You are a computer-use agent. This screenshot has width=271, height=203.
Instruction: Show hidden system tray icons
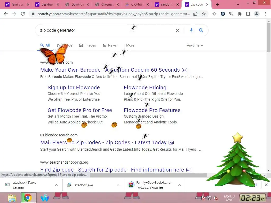coord(197,198)
